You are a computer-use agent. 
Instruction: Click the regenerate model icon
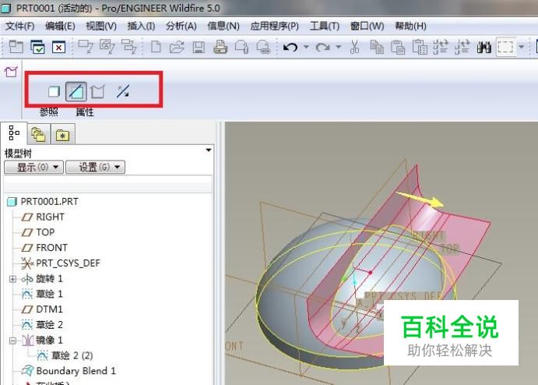pyautogui.click(x=441, y=47)
